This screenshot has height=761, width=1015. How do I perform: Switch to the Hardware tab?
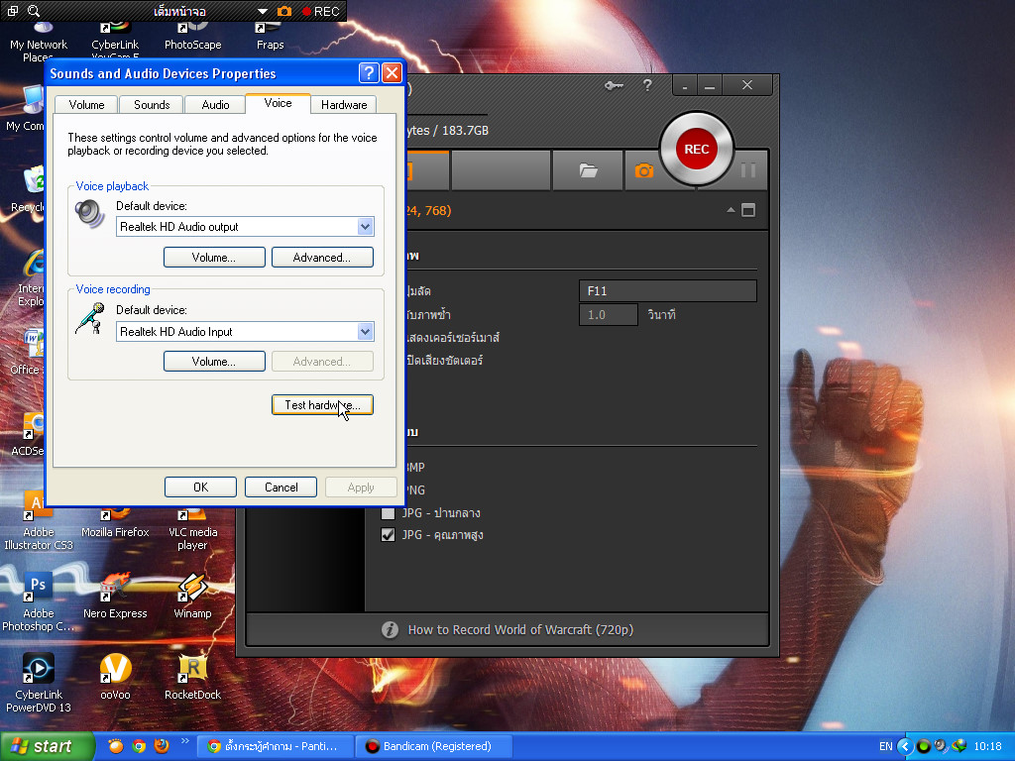[x=344, y=105]
